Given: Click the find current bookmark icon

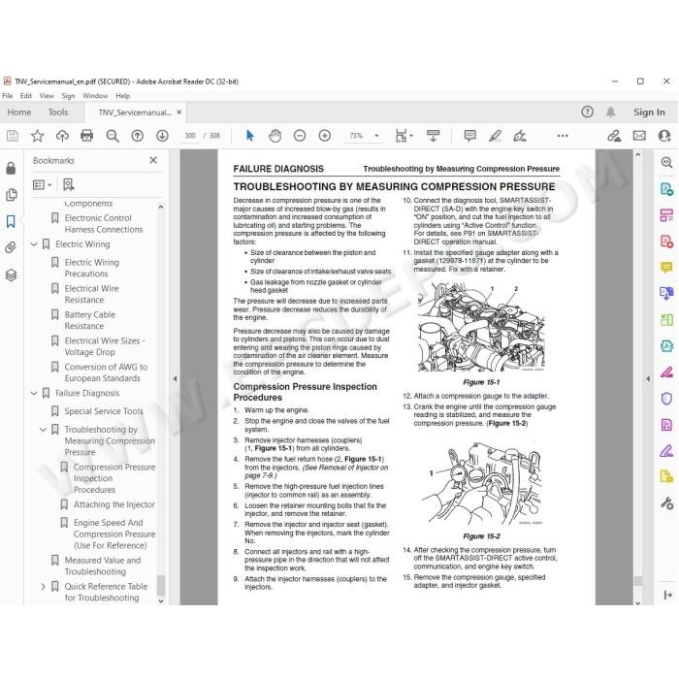Looking at the screenshot, I should coord(69,185).
